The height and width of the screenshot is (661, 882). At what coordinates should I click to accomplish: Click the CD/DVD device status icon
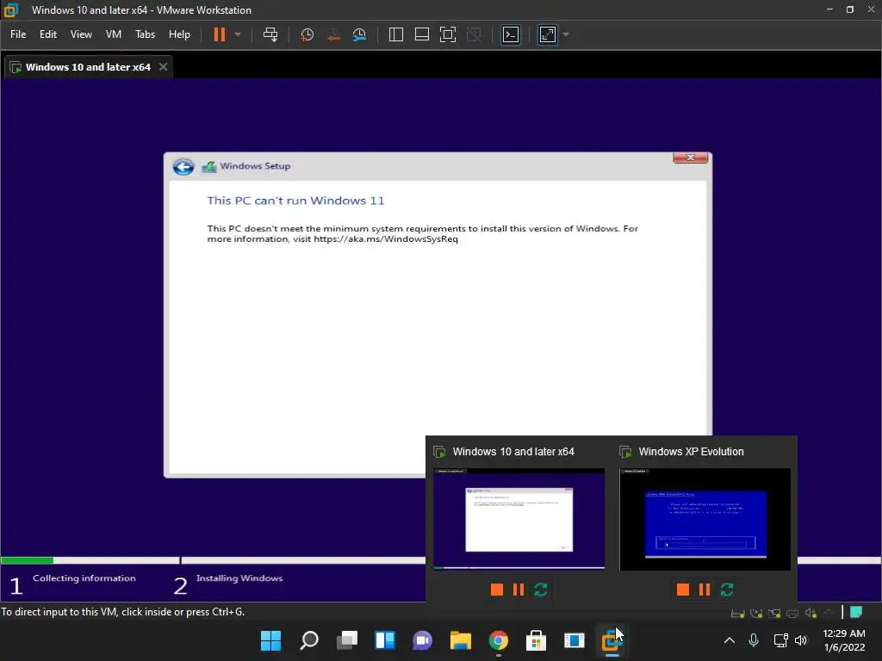[x=756, y=613]
